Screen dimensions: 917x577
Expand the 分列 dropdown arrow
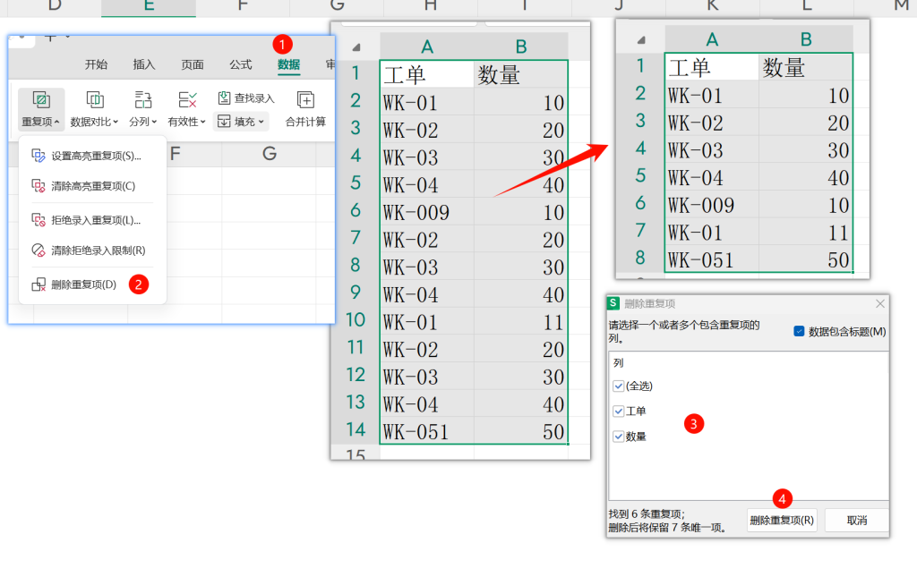tap(154, 122)
